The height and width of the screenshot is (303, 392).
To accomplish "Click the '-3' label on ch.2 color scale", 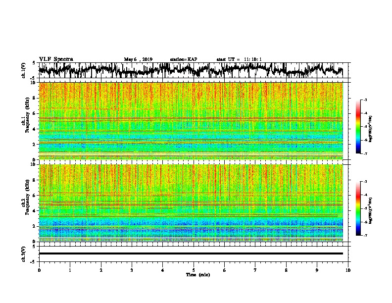I will click(x=365, y=182).
